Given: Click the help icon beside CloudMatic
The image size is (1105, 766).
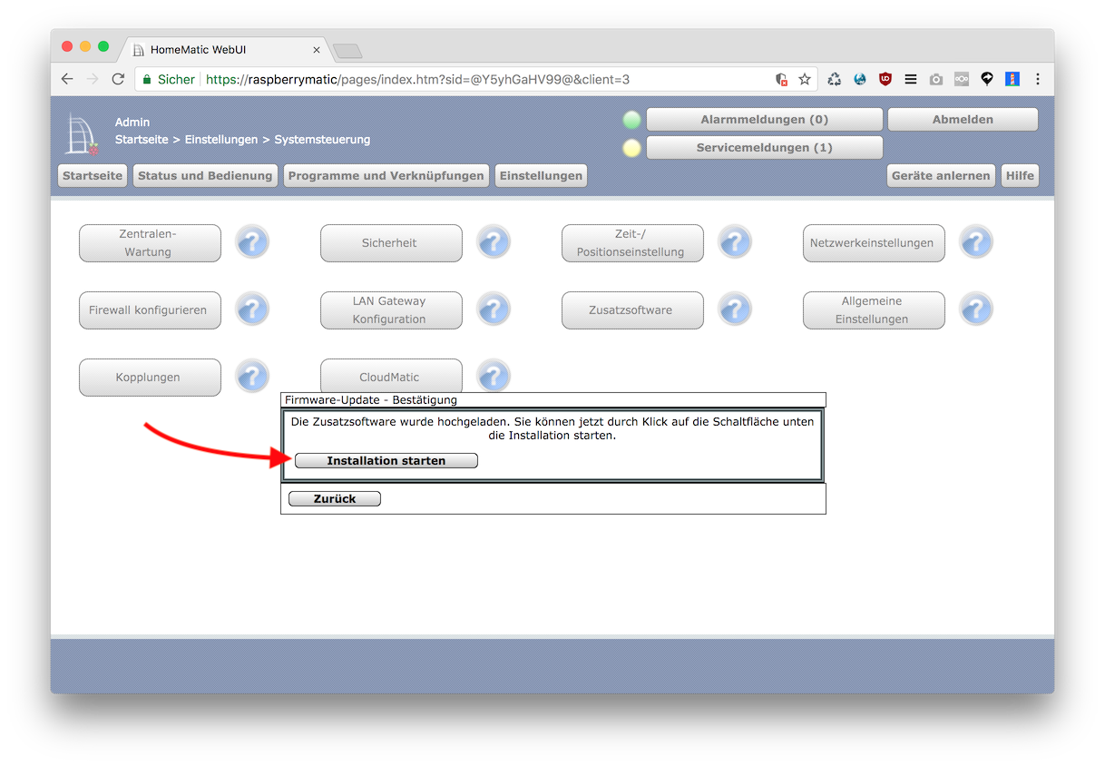Looking at the screenshot, I should 494,376.
